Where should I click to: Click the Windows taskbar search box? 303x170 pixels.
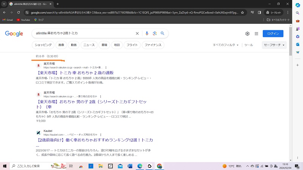pos(38,166)
